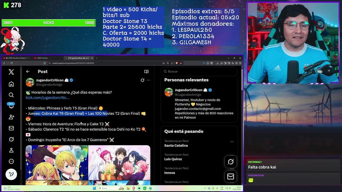Screen dimensions: 342x192
Task: Show hidden tray icons chevron
Action: coord(205,188)
